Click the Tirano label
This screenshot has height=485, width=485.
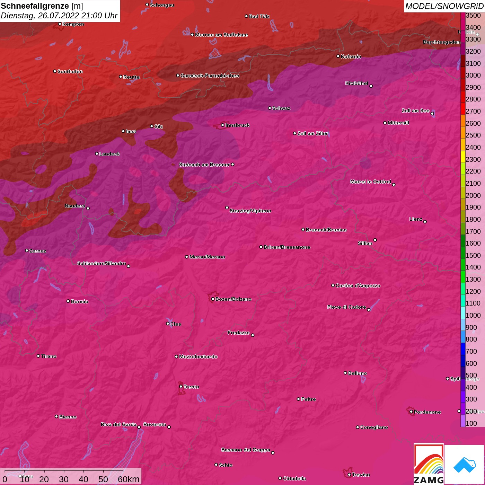(x=48, y=356)
